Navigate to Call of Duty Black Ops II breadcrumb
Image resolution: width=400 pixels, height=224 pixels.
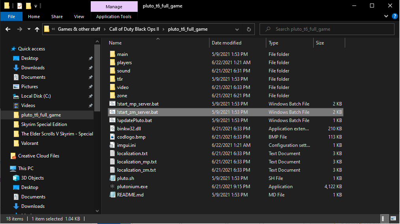(x=134, y=29)
